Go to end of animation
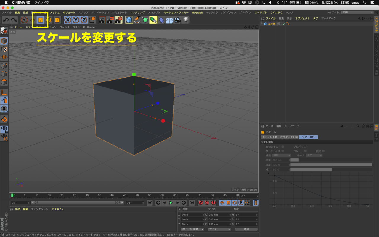The height and width of the screenshot is (237, 379). coord(192,203)
